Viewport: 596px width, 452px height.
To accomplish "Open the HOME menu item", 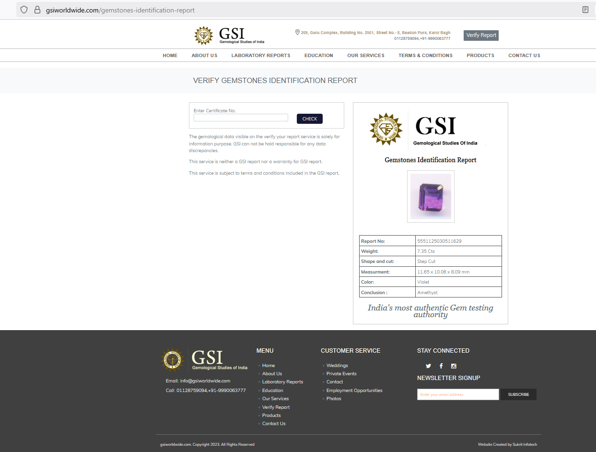I will point(170,56).
